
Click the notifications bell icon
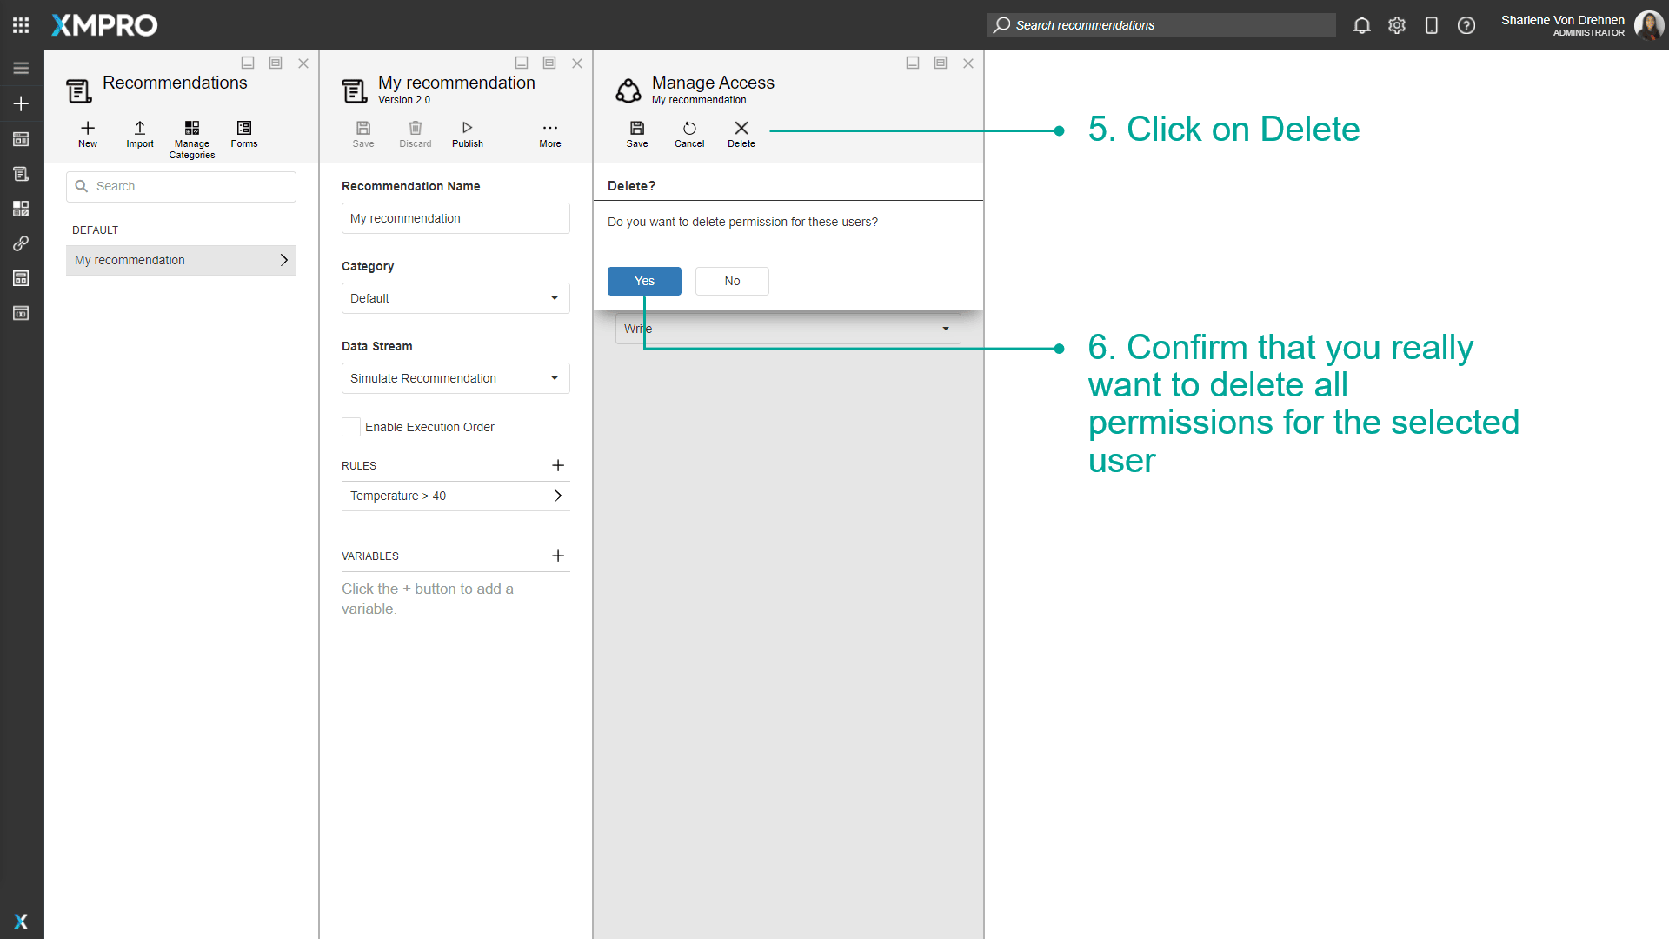coord(1361,25)
